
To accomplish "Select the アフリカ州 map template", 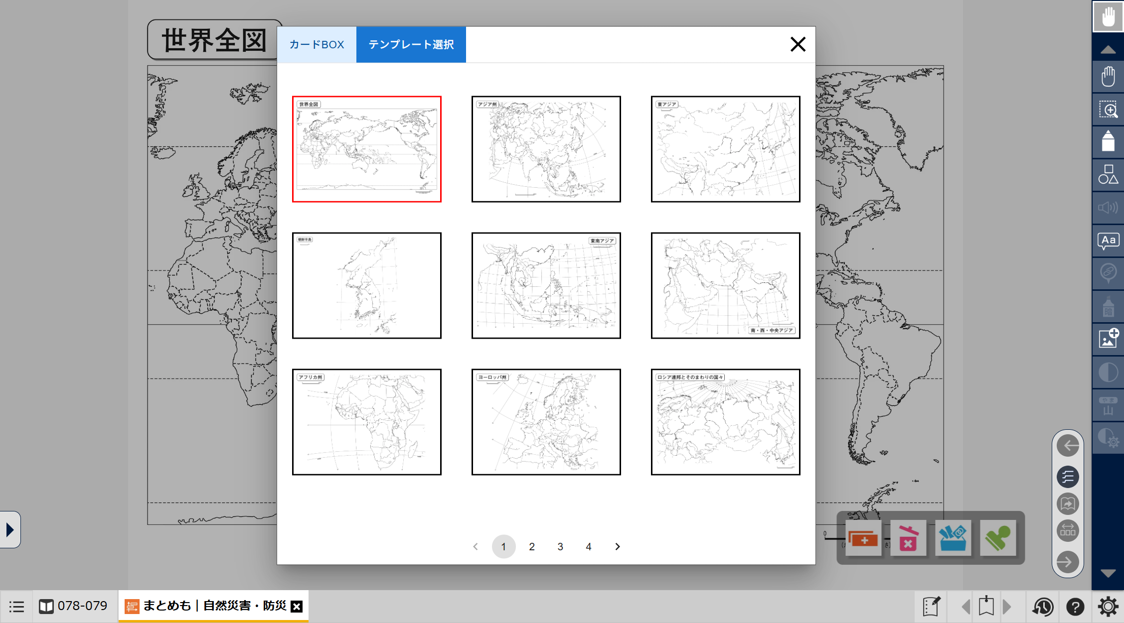I will pos(367,422).
